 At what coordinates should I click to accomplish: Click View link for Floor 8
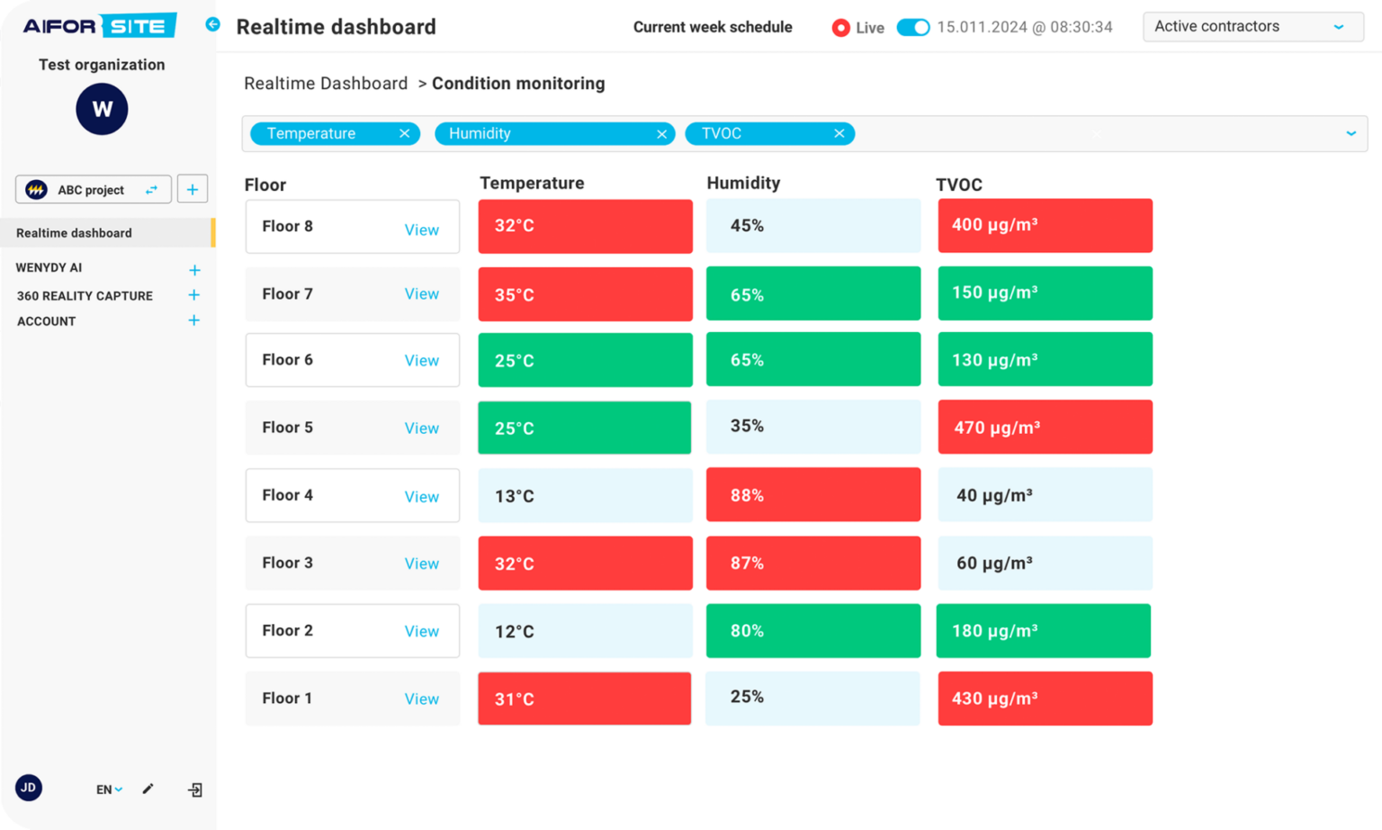click(421, 230)
